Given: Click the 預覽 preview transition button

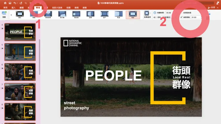Looking at the screenshot, I should click(4, 15).
